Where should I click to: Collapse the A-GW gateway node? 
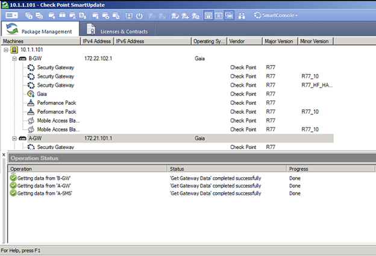pyautogui.click(x=14, y=139)
